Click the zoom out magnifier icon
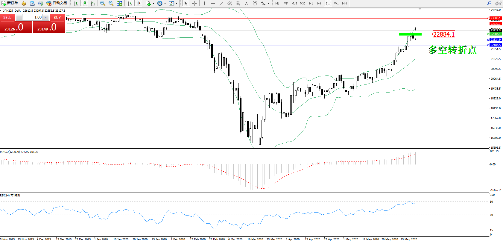Viewport: 503px width, 243px height. (111, 3)
